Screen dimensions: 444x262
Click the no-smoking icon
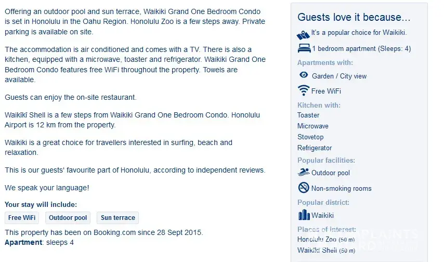[304, 188]
